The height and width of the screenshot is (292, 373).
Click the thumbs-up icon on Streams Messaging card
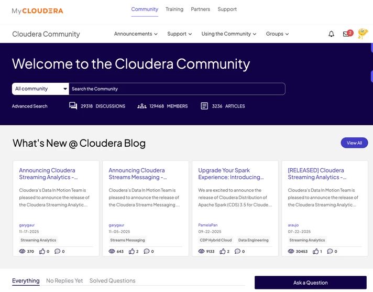tap(131, 251)
